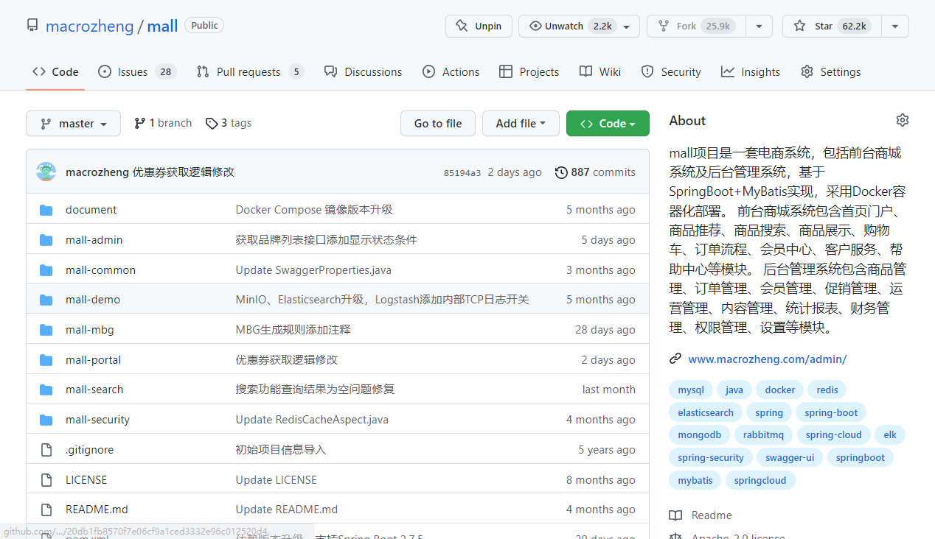Viewport: 935px width, 539px height.
Task: Click the Go to file button
Action: (x=438, y=124)
